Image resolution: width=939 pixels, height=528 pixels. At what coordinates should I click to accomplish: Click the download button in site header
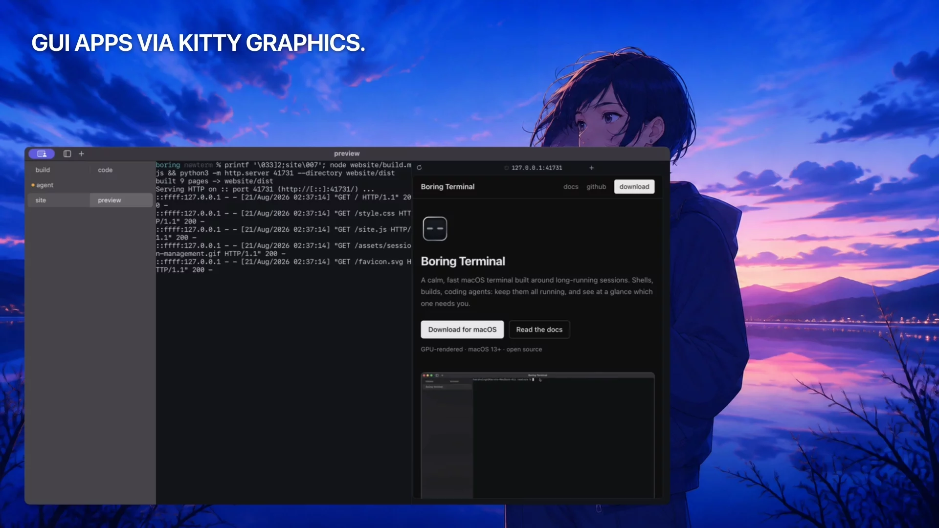[x=634, y=187]
